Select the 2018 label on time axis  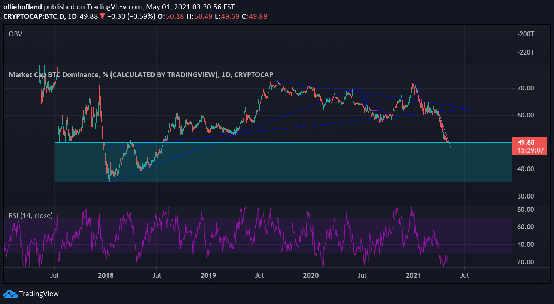tap(106, 276)
